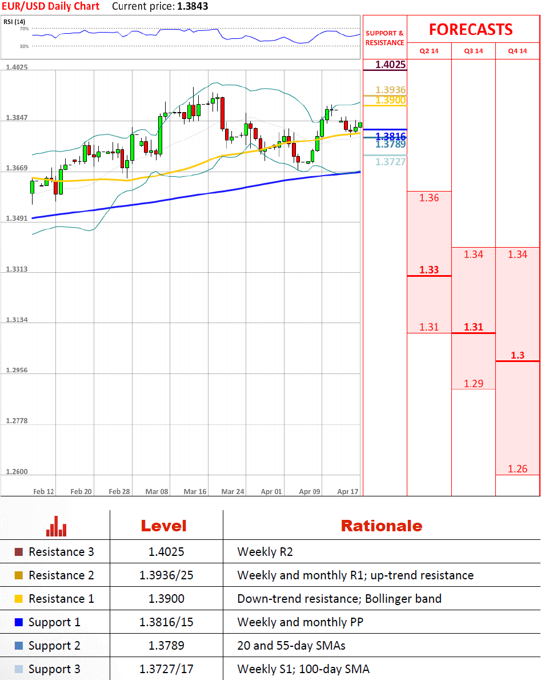Click the Q3 14 upper forecast 1.34
541x680 pixels.
(x=474, y=254)
